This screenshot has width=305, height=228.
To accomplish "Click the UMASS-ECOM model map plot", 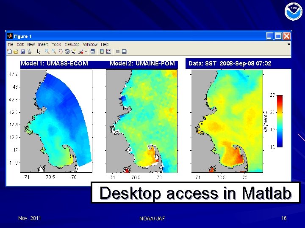I will tap(56, 121).
